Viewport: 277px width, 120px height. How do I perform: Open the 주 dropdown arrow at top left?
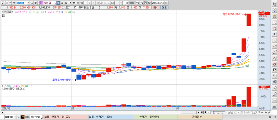(10, 3)
